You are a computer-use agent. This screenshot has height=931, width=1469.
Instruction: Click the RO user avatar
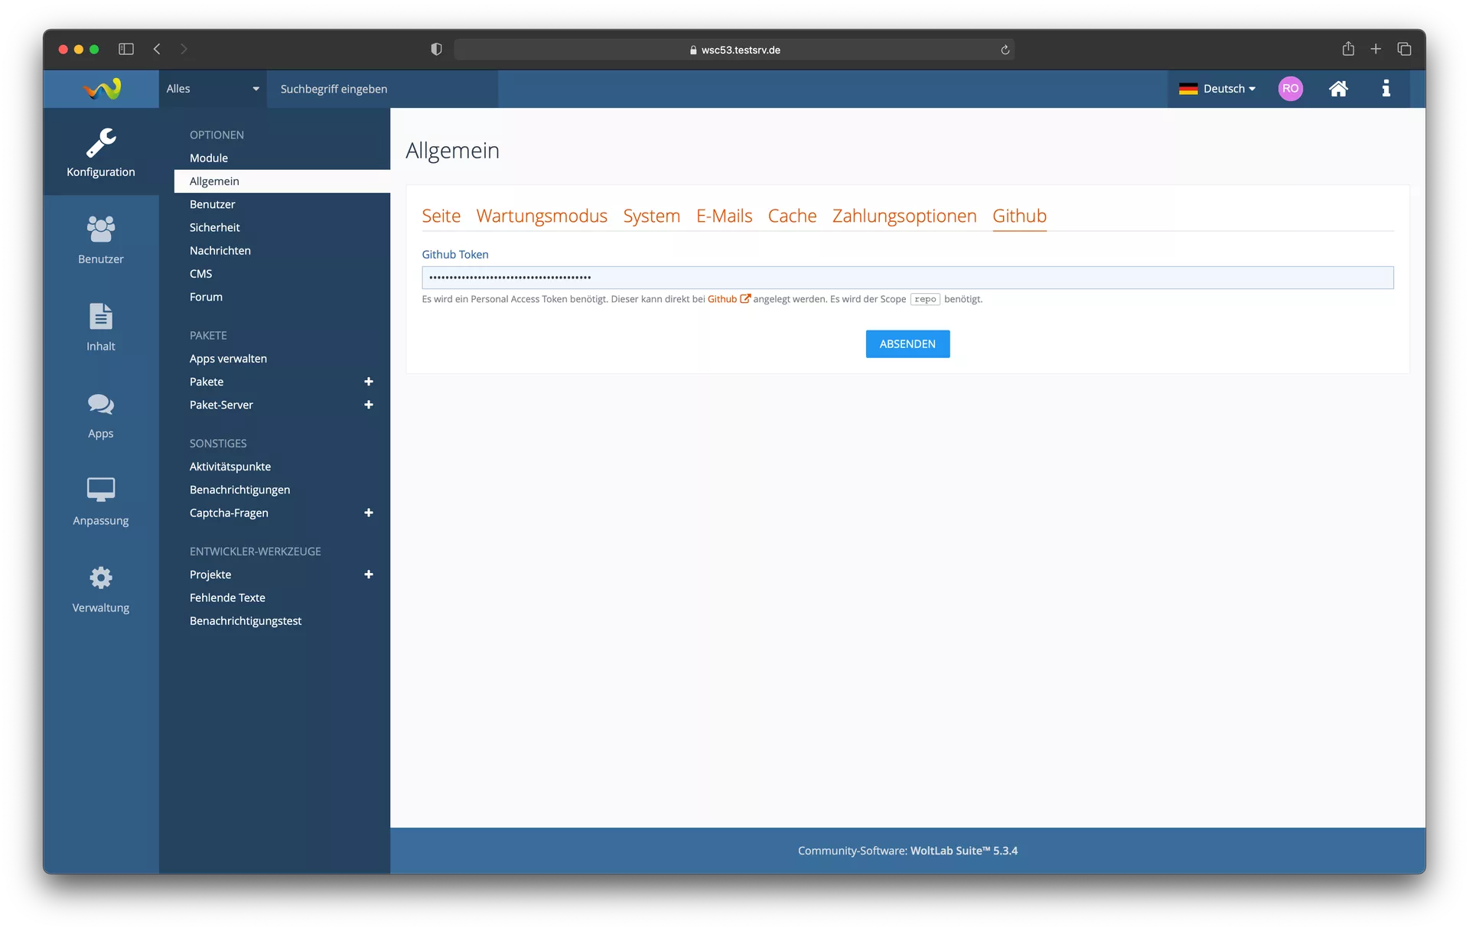coord(1290,89)
